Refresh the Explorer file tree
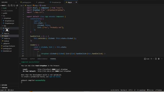The width and height of the screenshot is (164, 92). [x=14, y=5]
